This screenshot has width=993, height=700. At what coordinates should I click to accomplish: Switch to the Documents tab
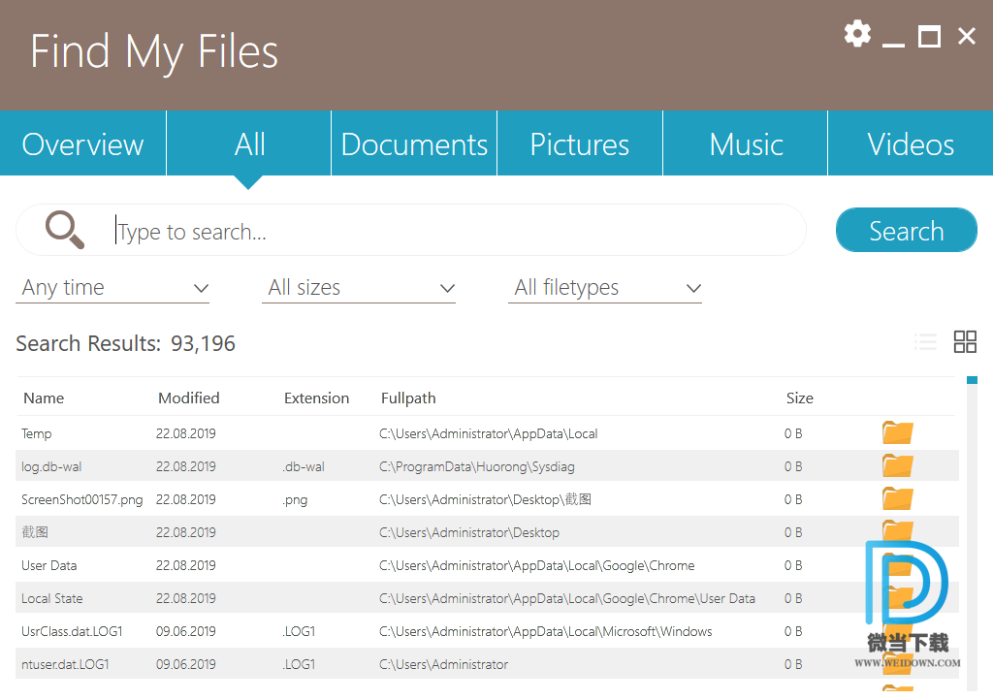tap(414, 143)
